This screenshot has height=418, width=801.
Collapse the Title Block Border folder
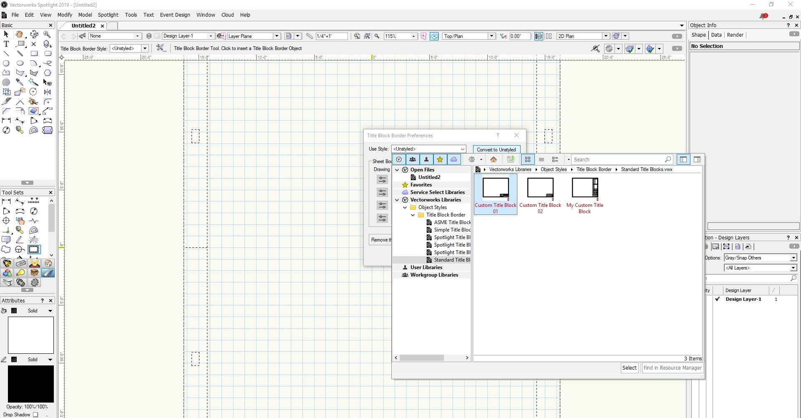(x=413, y=215)
